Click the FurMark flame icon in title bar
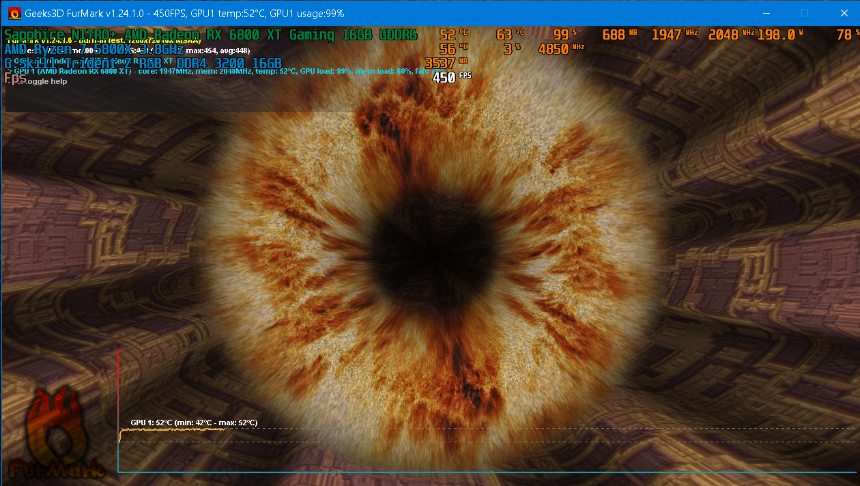860x486 pixels. coord(14,13)
